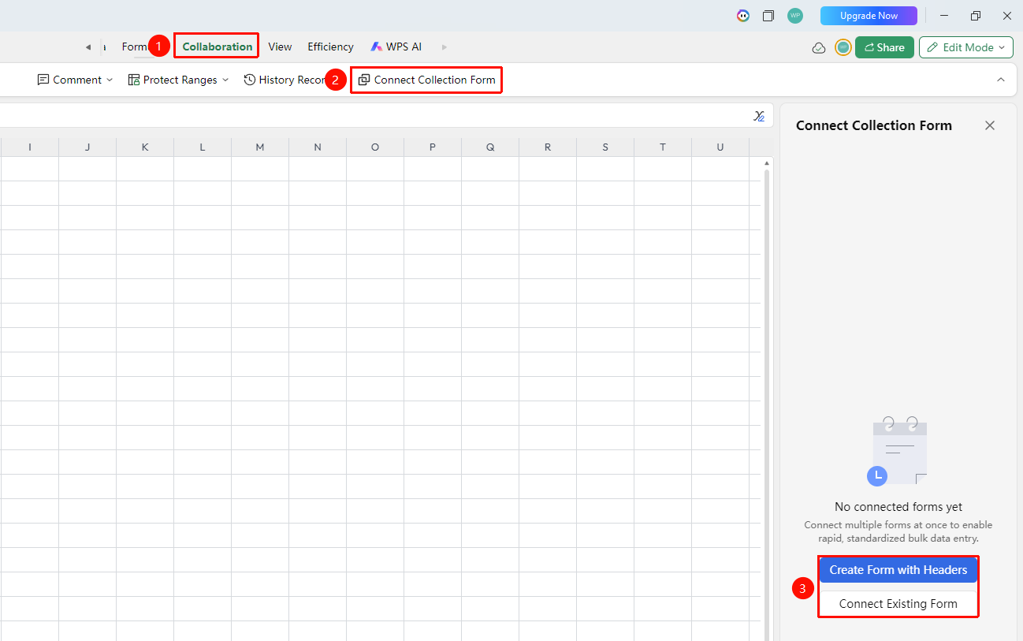Screen dimensions: 1023x641
Task: Select column N header
Action: pyautogui.click(x=318, y=147)
